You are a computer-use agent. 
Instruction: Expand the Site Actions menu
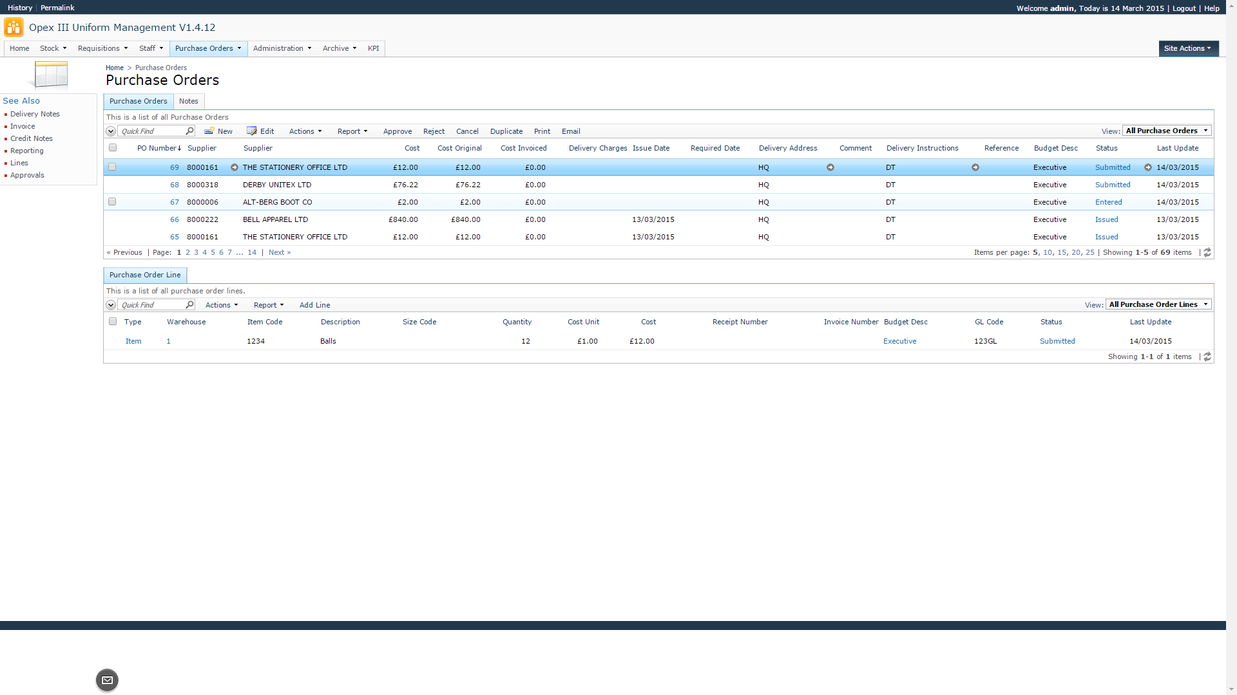pyautogui.click(x=1188, y=48)
